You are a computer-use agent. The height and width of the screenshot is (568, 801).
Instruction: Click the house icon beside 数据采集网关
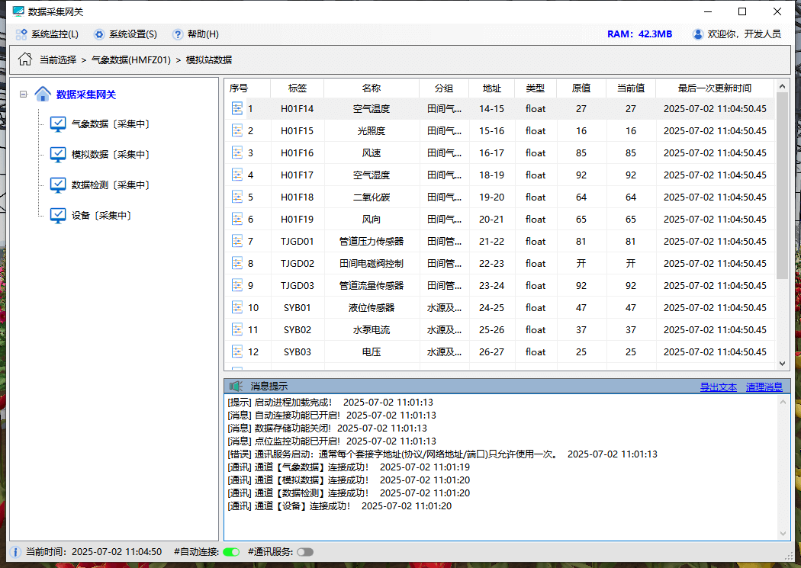[x=43, y=94]
